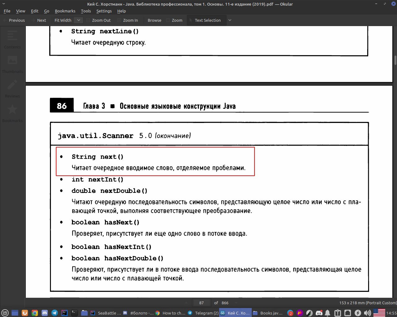This screenshot has height=317, width=397.
Task: Launch IntelliJ IDEA from the taskbar launcher
Action: click(65, 313)
